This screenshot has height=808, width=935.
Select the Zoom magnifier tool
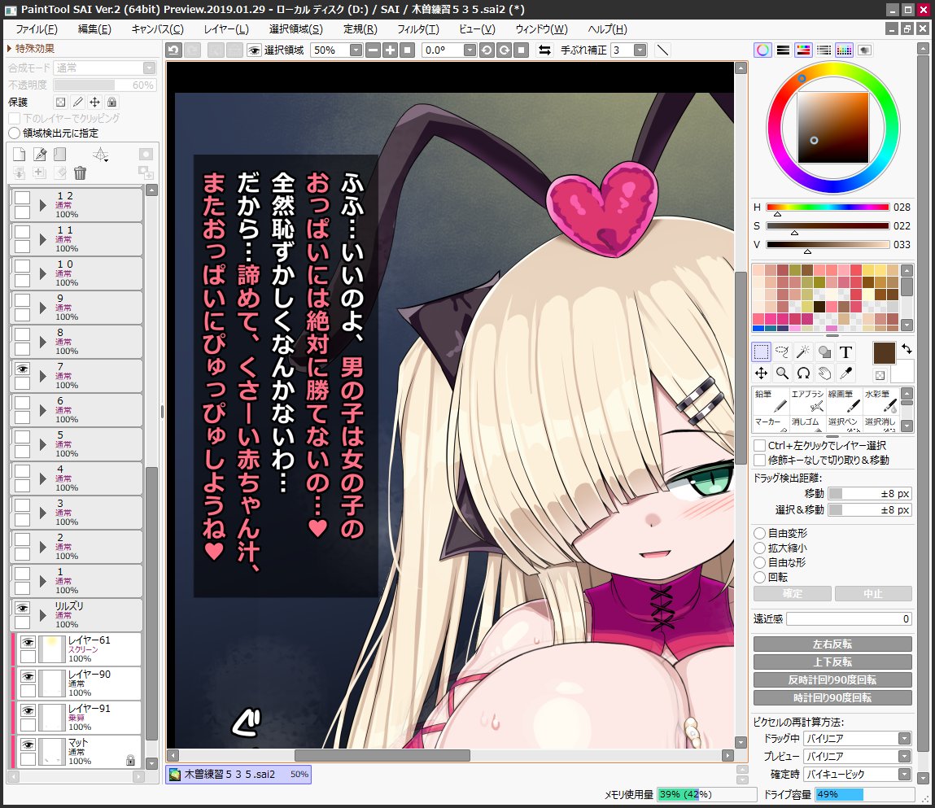click(x=782, y=373)
